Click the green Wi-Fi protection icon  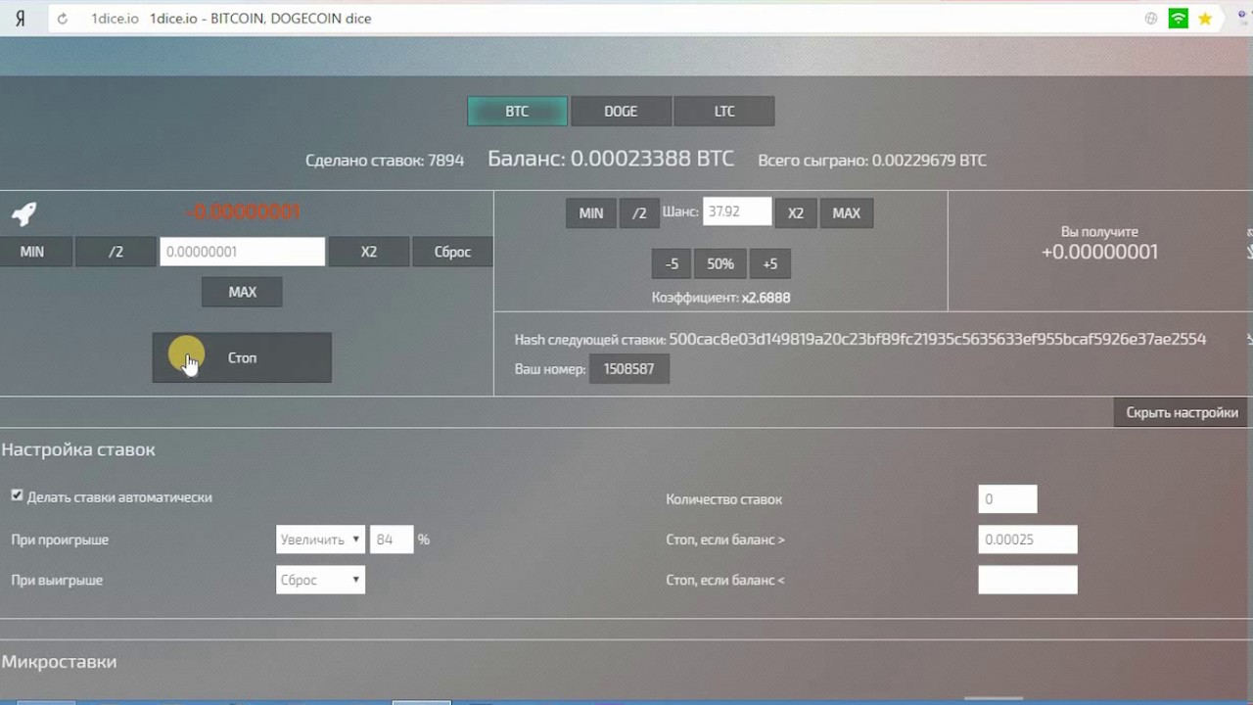click(1179, 19)
